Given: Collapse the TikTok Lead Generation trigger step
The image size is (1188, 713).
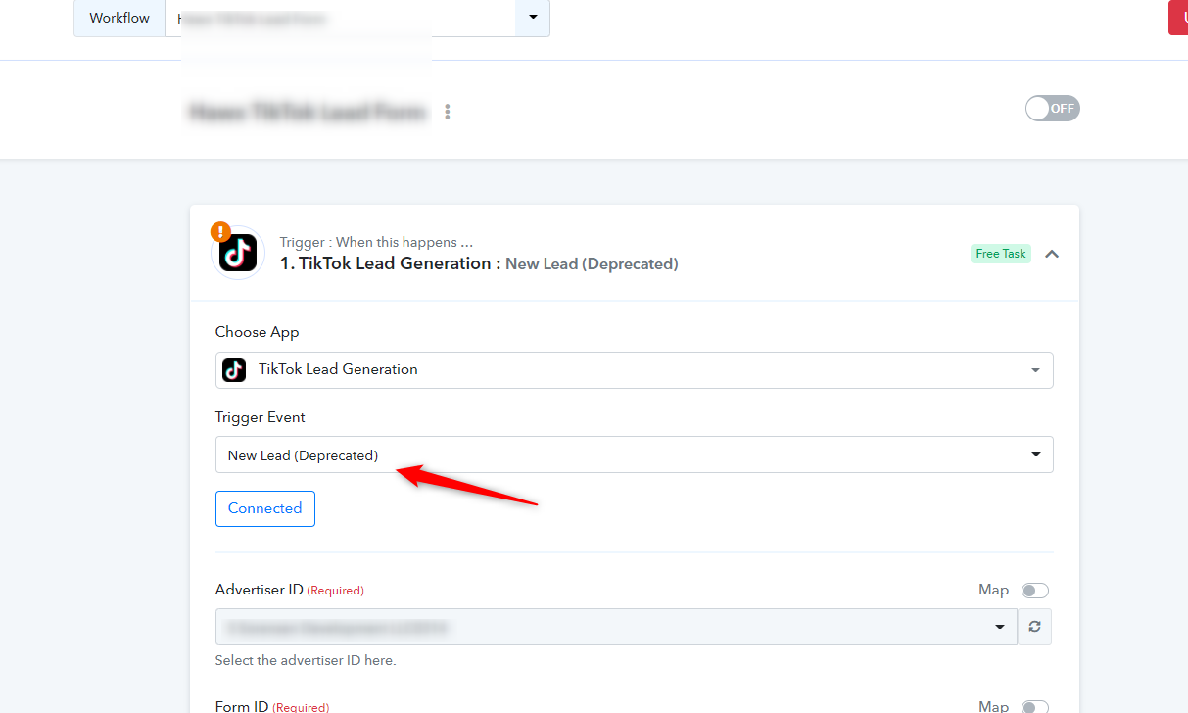Looking at the screenshot, I should [1052, 254].
